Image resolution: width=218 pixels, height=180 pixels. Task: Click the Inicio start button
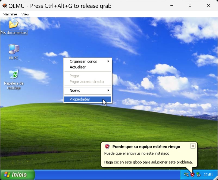tap(17, 175)
